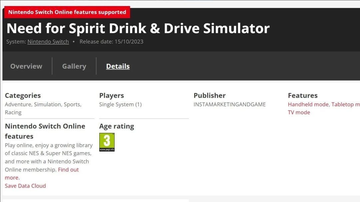Click the 'Adventure, Simulation, Sports, Racing' categories text
The height and width of the screenshot is (202, 360).
(x=43, y=108)
